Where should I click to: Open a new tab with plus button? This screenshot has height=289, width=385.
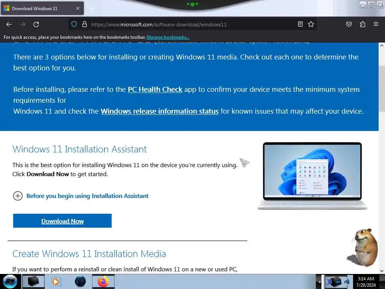tap(92, 9)
